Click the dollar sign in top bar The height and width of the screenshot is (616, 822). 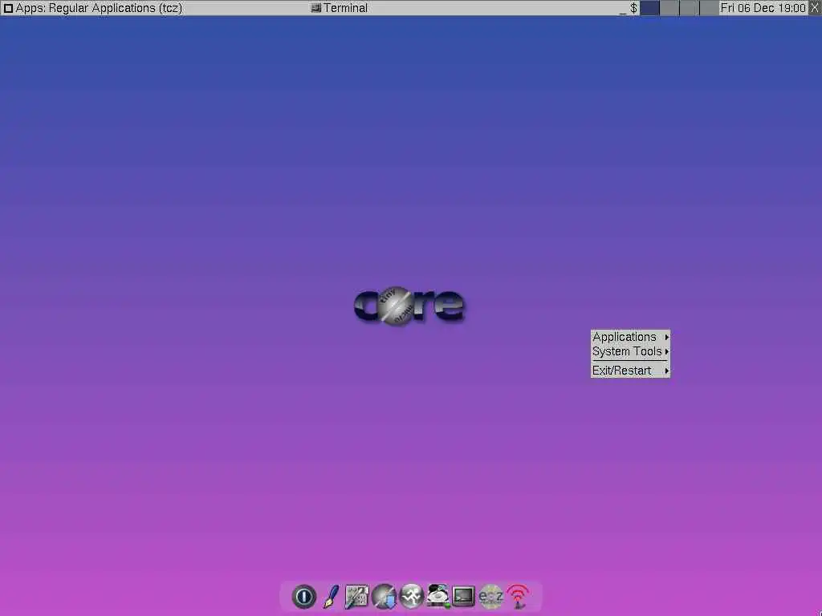[x=633, y=8]
